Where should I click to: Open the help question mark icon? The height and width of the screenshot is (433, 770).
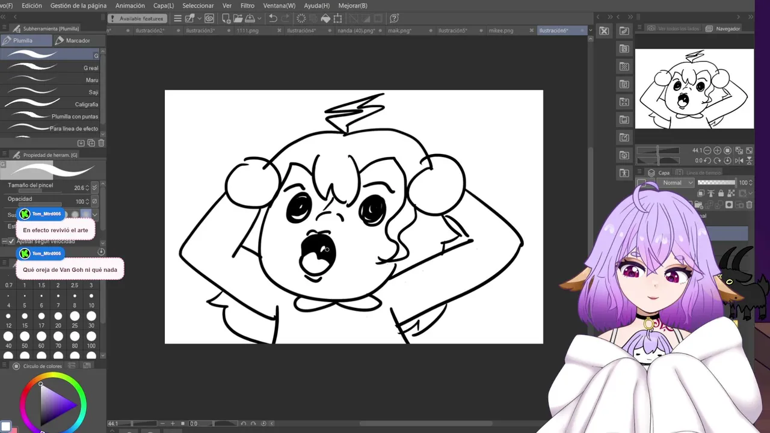[x=394, y=19]
